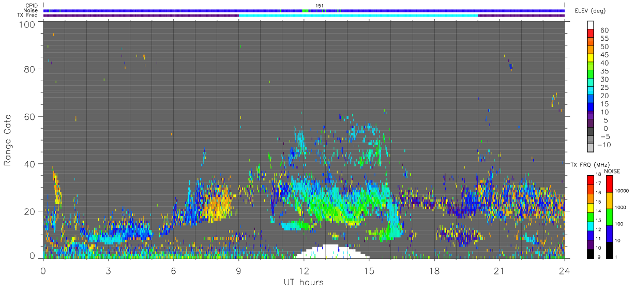Click the 'Range Gate' axis title

click(8, 140)
